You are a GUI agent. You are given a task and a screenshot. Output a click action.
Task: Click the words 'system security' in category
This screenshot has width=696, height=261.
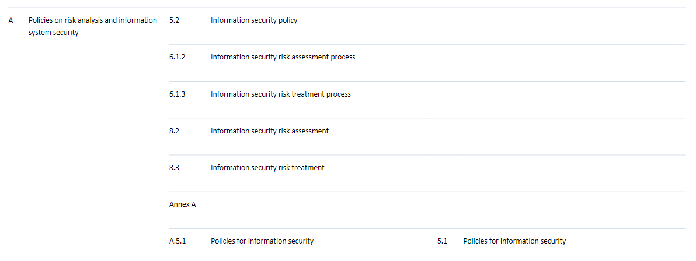(x=53, y=33)
